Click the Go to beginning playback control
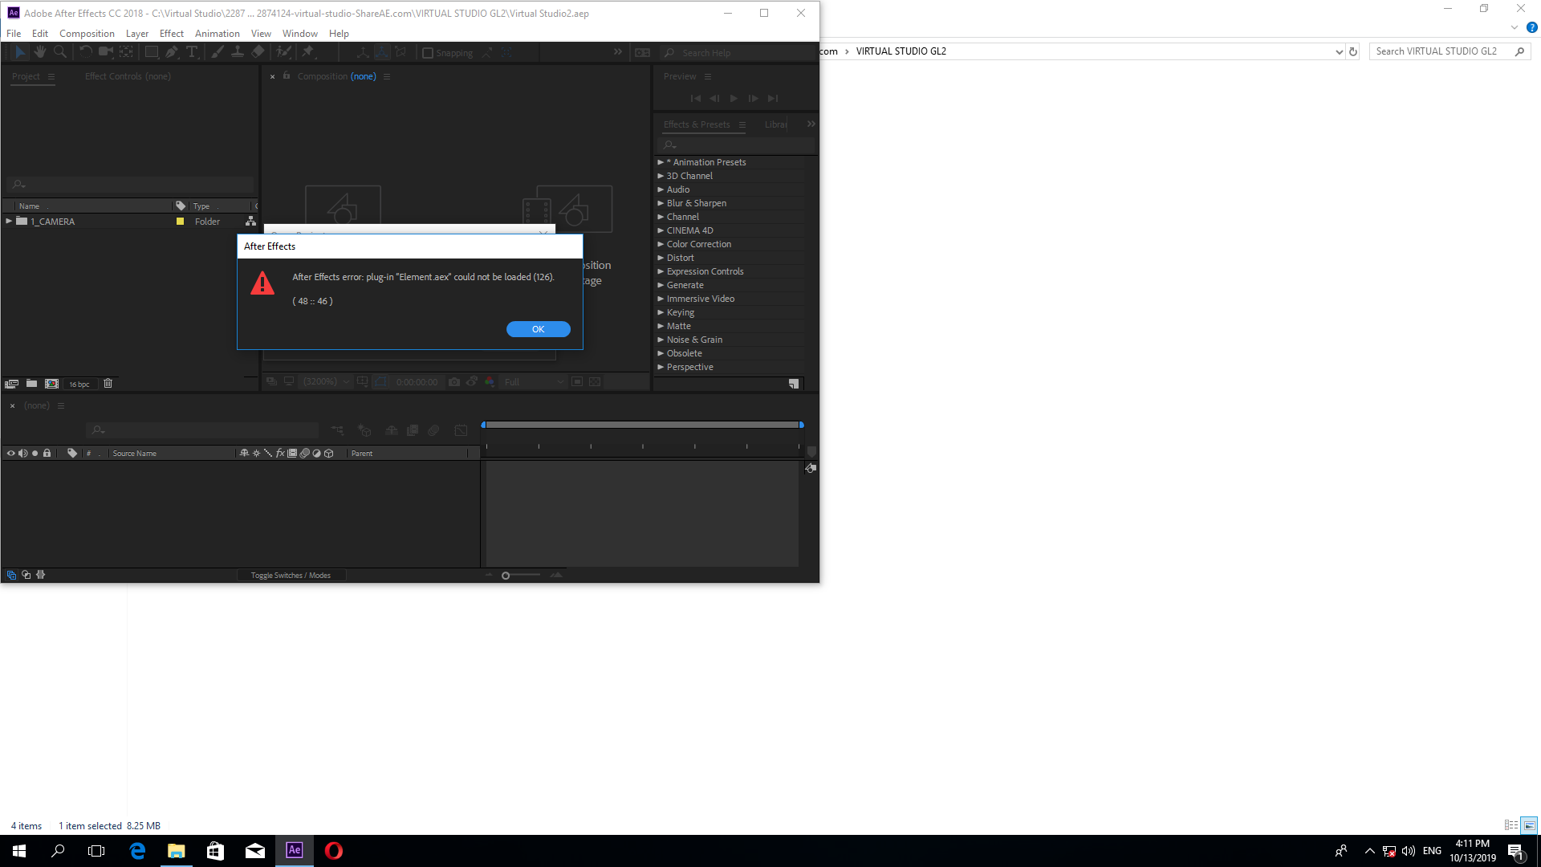1541x867 pixels. [x=695, y=97]
